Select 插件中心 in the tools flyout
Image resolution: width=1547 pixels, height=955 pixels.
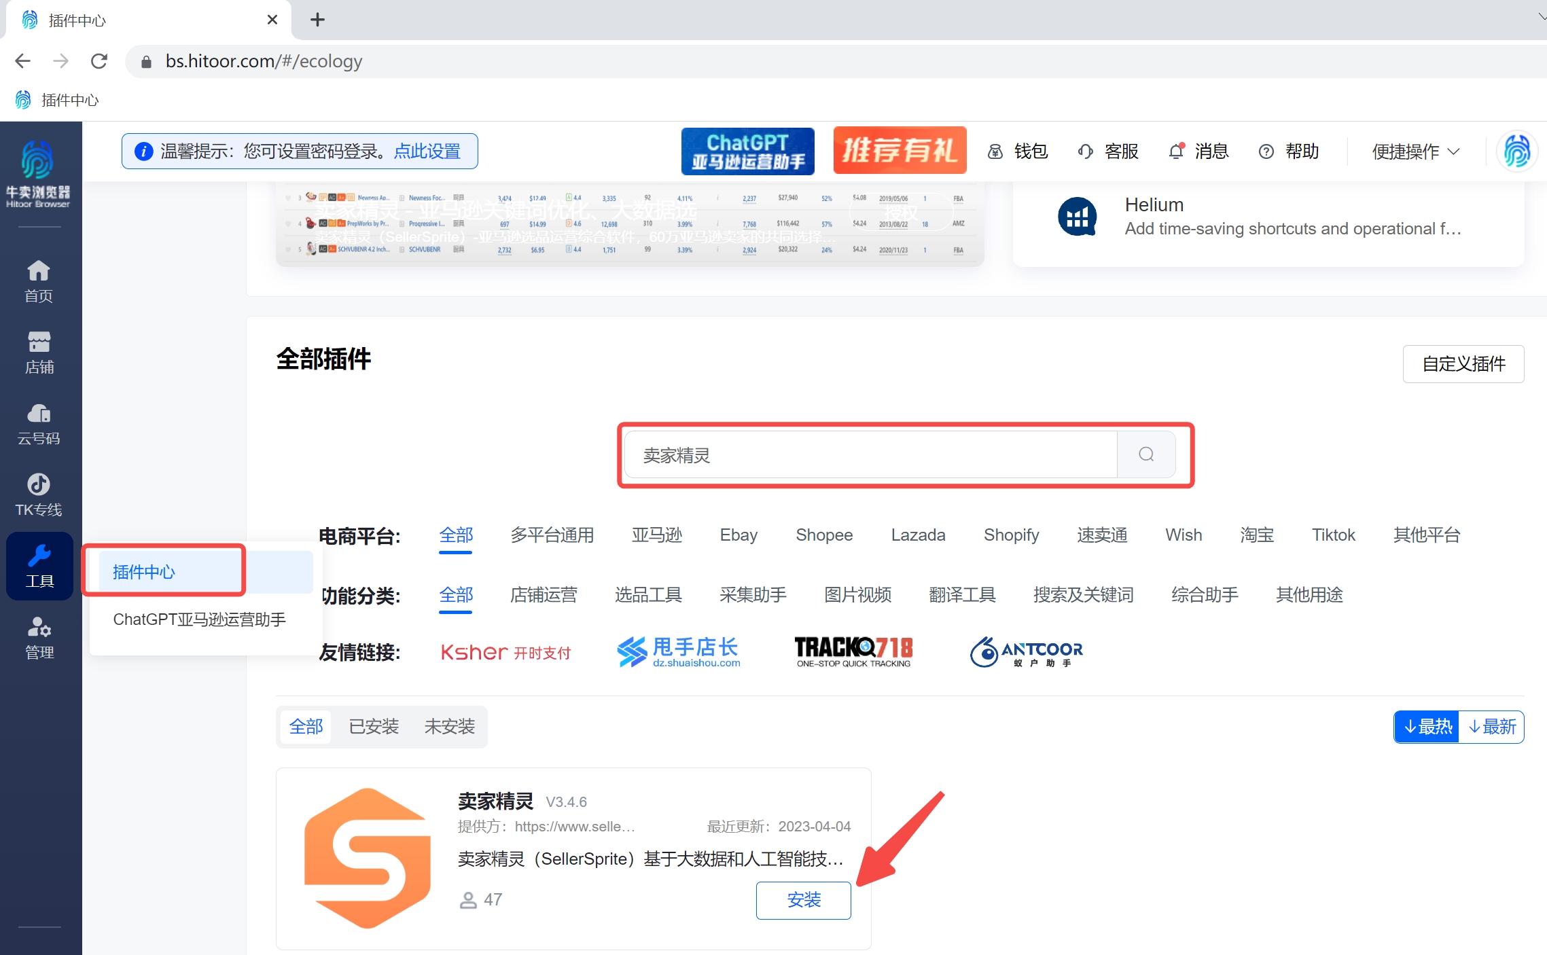206,572
